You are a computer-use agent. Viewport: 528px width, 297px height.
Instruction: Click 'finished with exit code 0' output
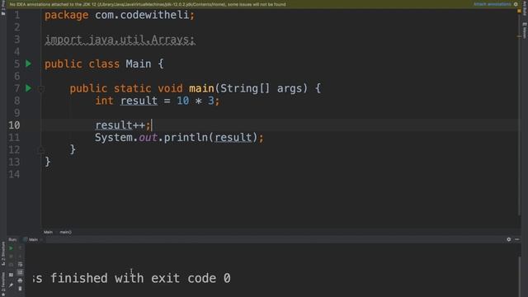pos(140,278)
